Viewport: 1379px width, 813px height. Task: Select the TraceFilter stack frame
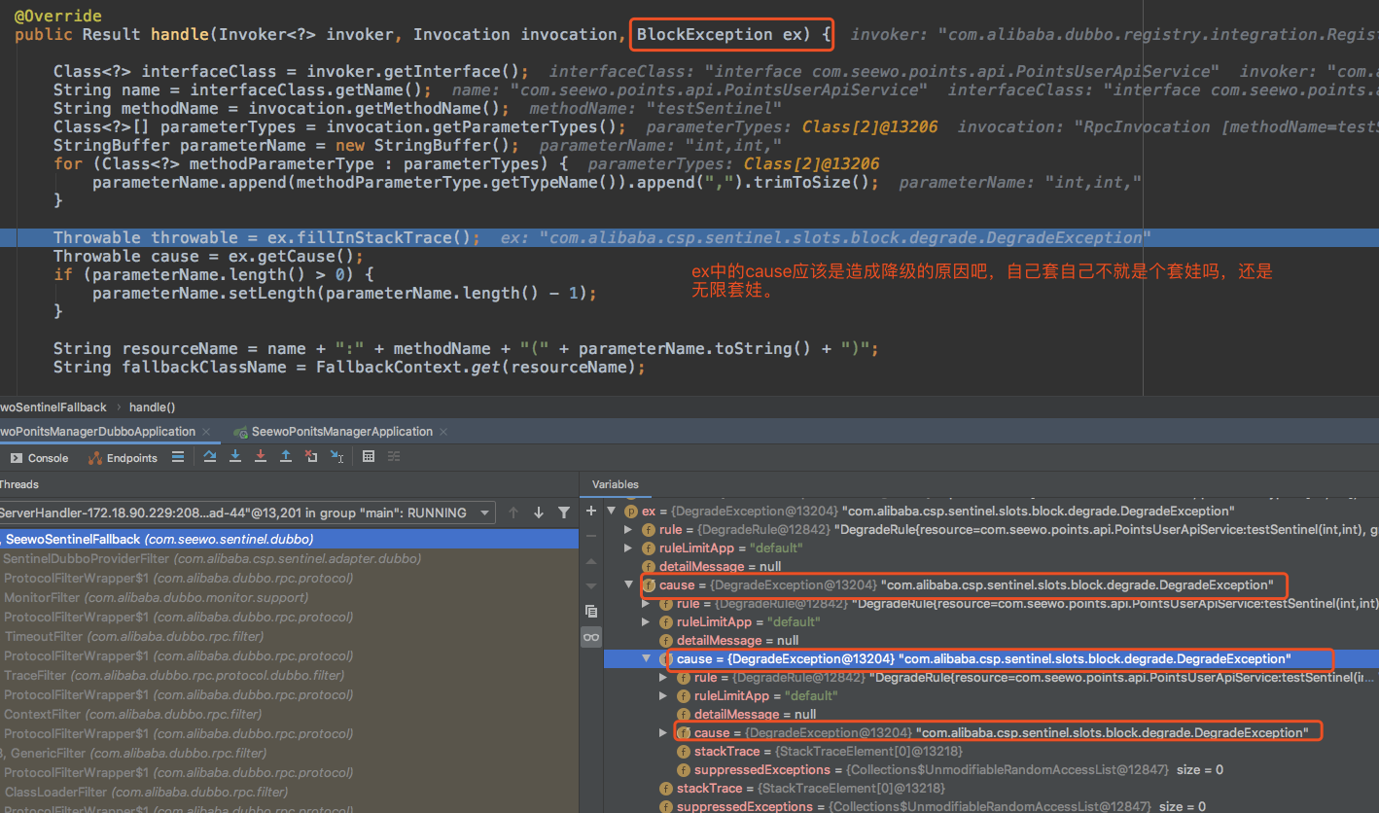point(289,675)
